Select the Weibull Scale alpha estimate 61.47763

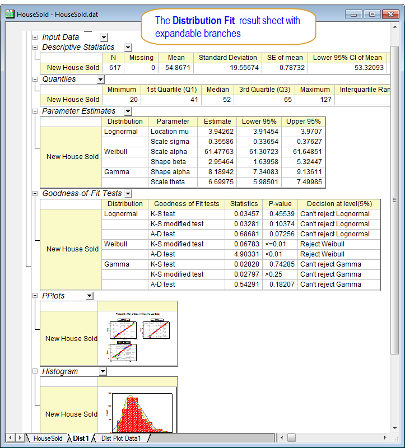[217, 152]
